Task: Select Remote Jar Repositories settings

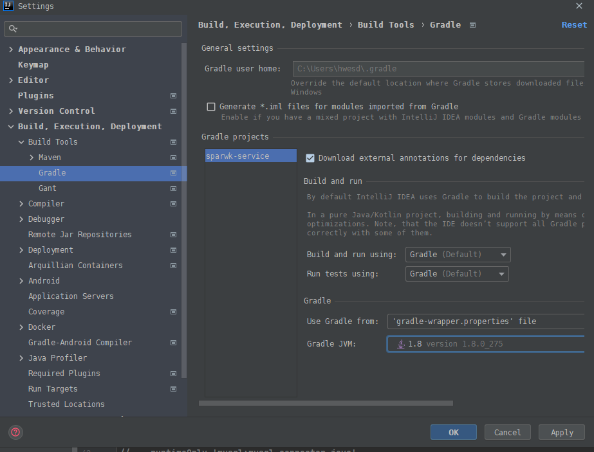Action: click(80, 234)
